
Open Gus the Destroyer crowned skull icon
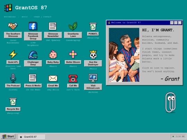pos(93,55)
